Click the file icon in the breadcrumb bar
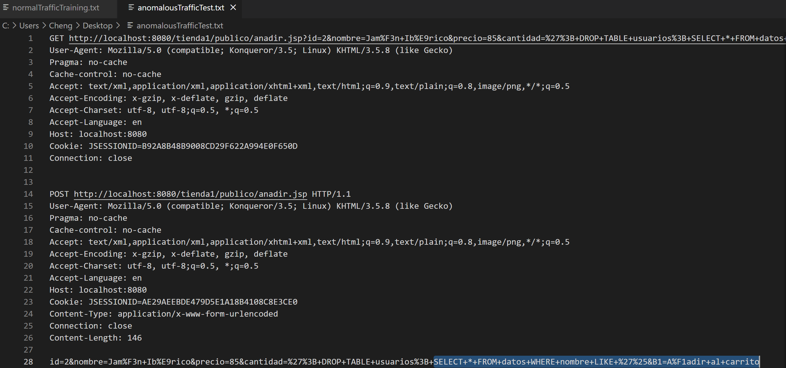 [x=130, y=25]
